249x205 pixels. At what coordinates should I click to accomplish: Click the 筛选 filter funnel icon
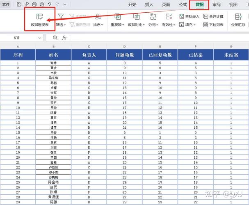[x=61, y=16]
